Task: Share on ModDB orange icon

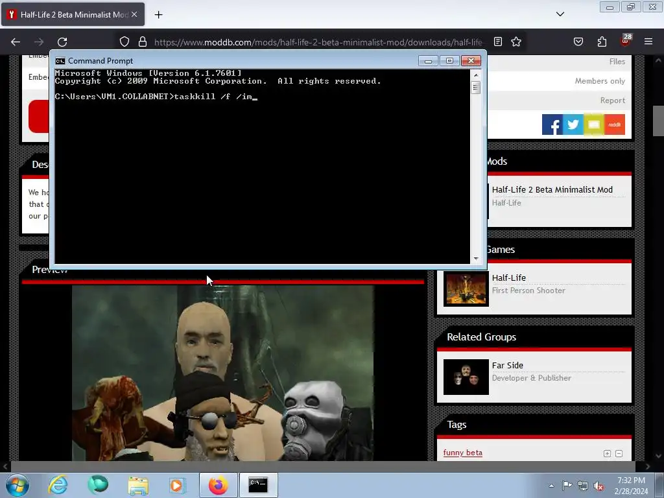Action: click(615, 124)
